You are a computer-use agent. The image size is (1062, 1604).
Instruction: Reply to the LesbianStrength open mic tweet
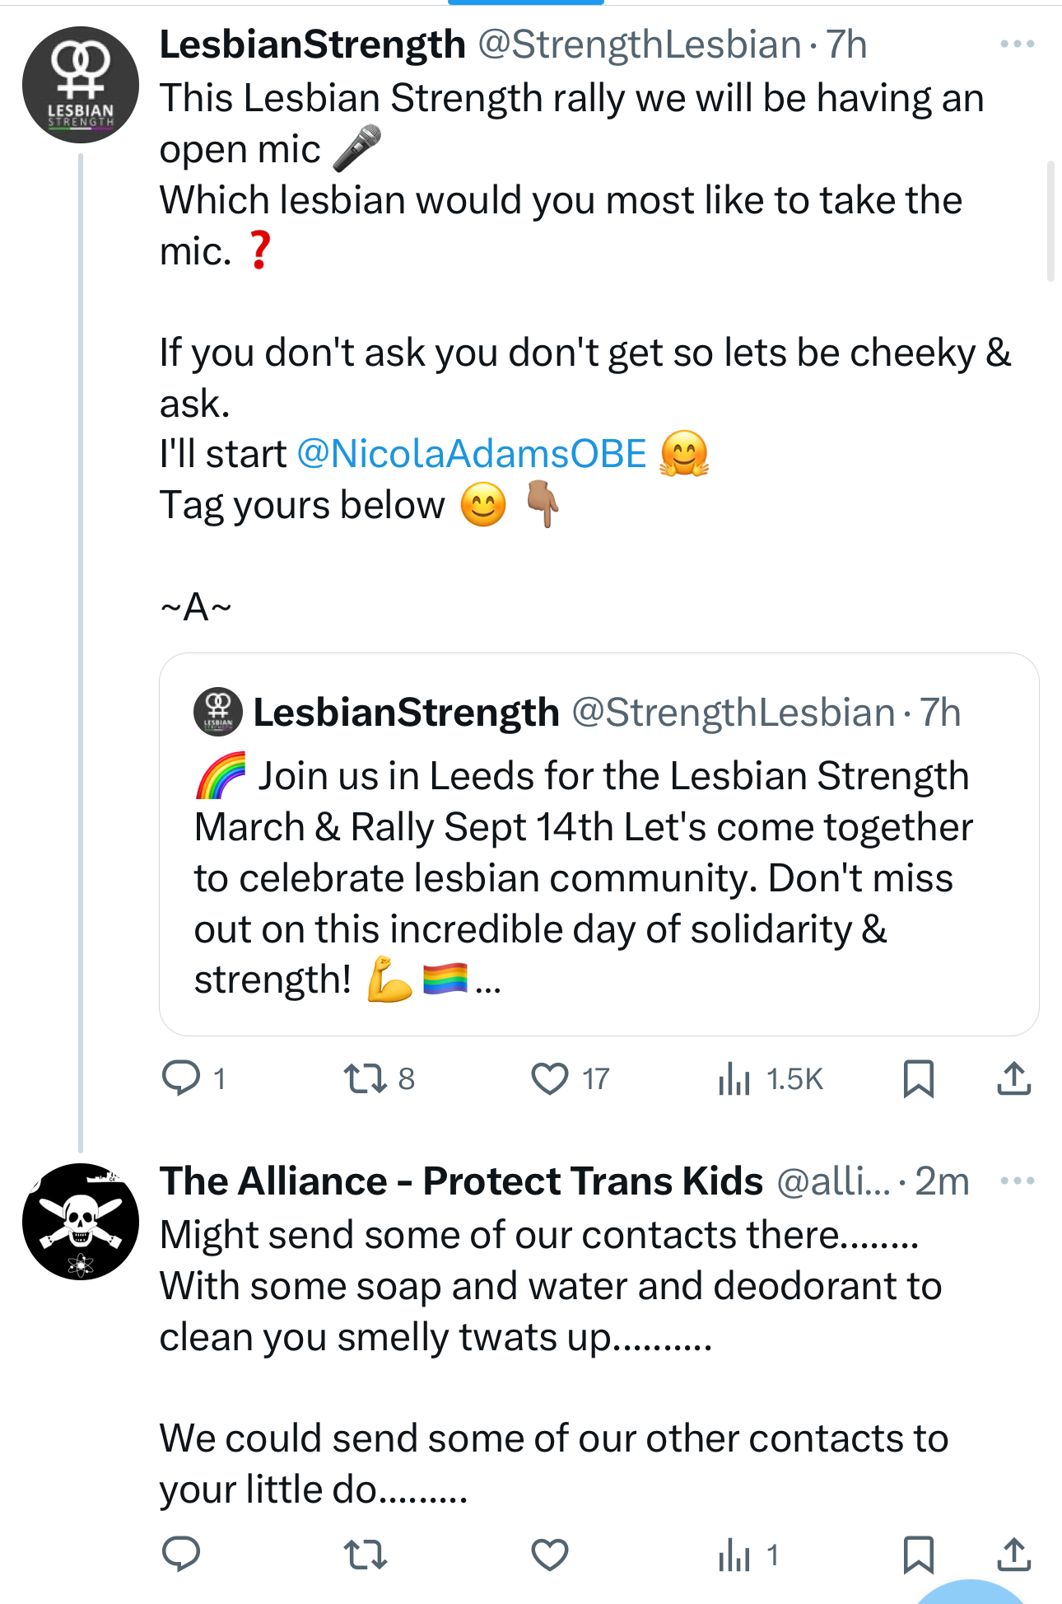point(181,1078)
